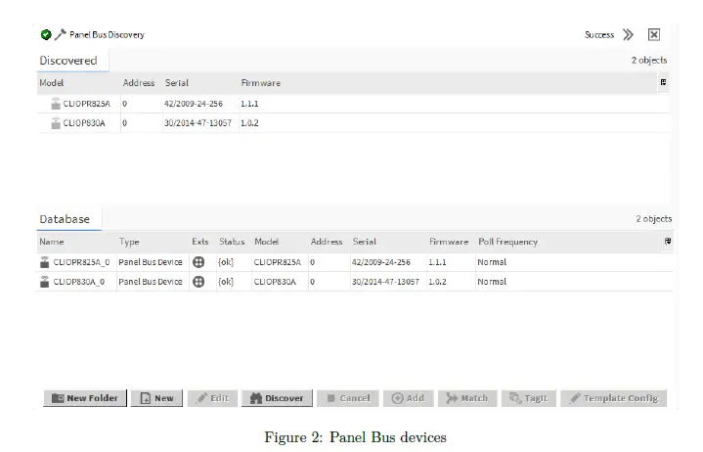Screen dimensions: 703x452
Task: Click firmware 1.1.1 in Discovered table
Action: [249, 104]
